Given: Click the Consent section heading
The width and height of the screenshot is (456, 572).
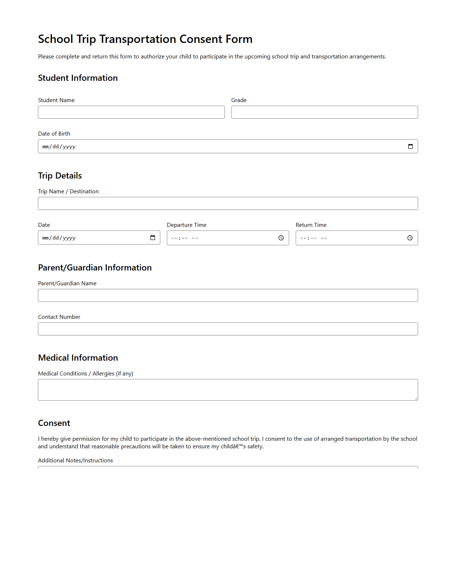Looking at the screenshot, I should [54, 423].
